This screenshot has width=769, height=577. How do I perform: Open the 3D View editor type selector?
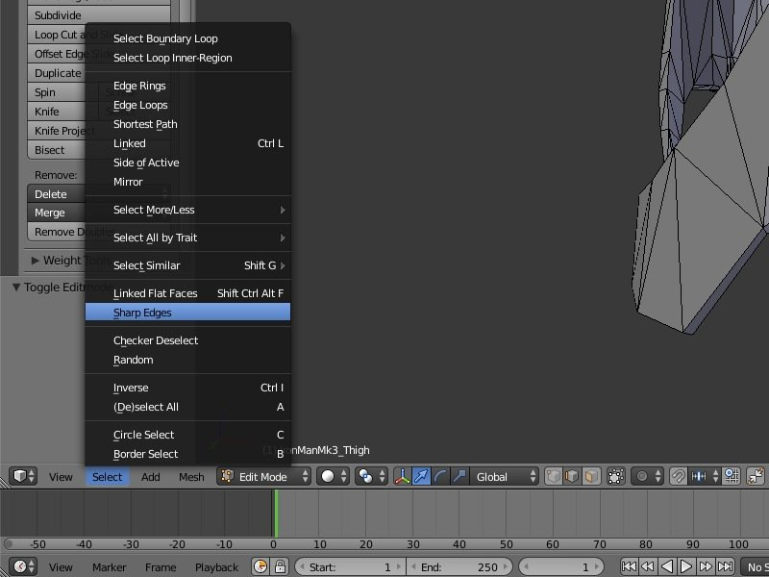tap(23, 476)
